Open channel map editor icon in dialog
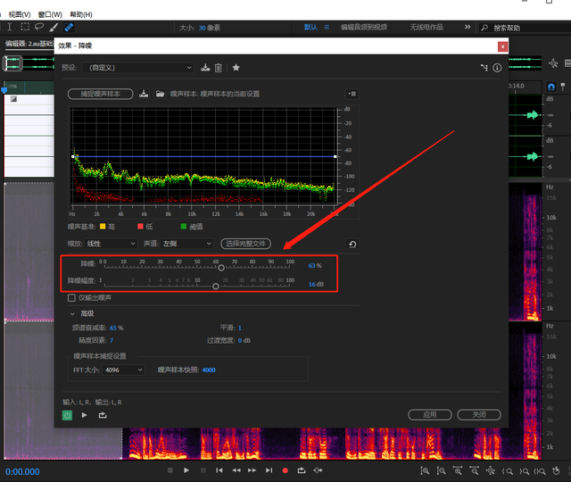Viewport: 571px width, 482px height. point(484,68)
